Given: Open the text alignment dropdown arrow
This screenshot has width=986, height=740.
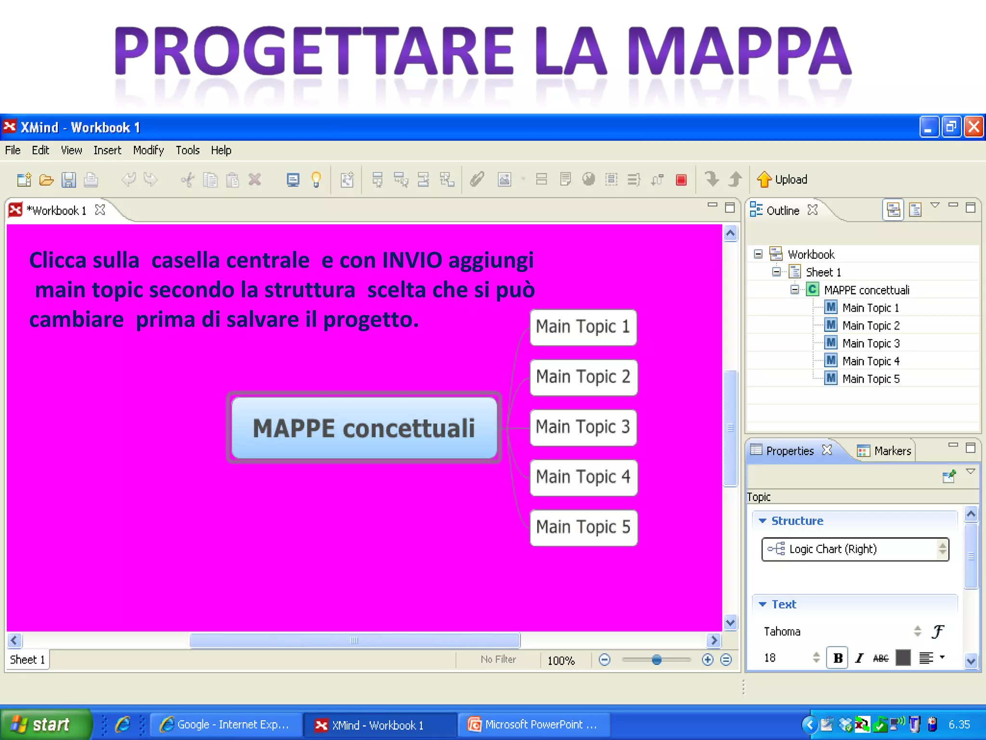Looking at the screenshot, I should tap(942, 657).
